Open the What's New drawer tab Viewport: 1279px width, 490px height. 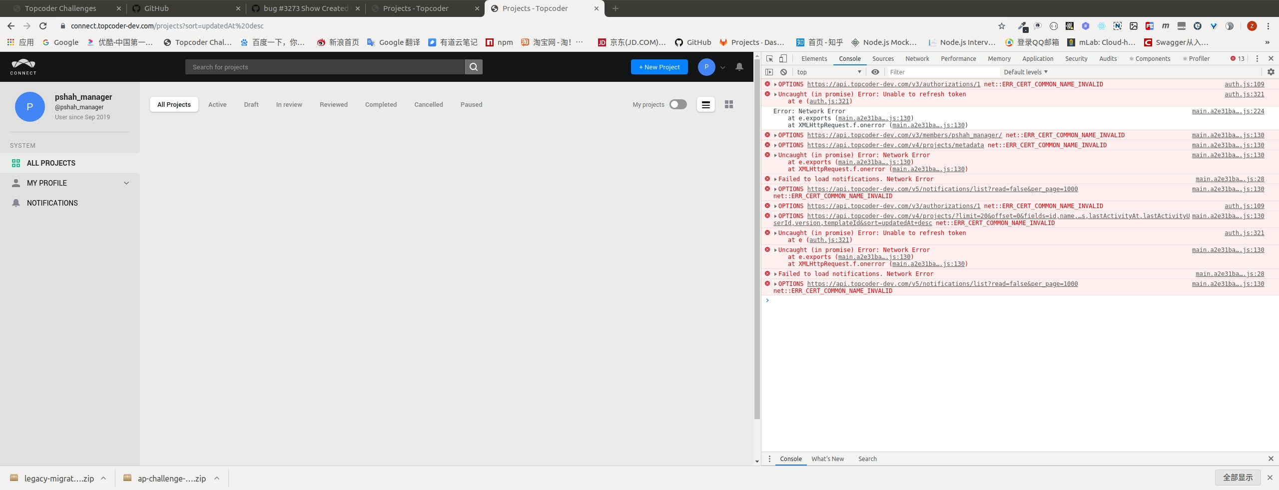tap(827, 459)
